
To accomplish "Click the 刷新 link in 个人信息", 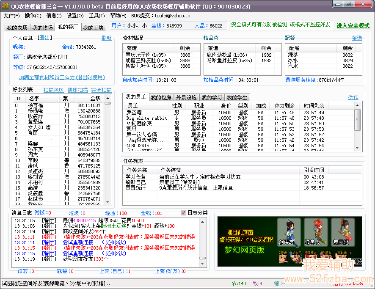I will pos(106,38).
